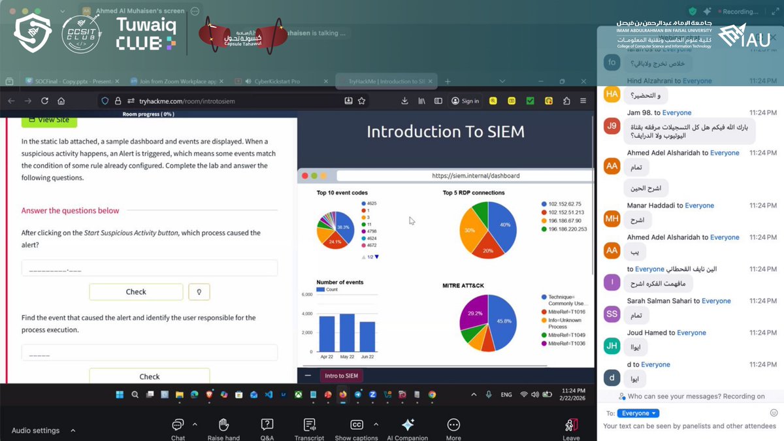Viewport: 784px width, 441px height.
Task: Click the shield tracking protection icon
Action: 105,101
